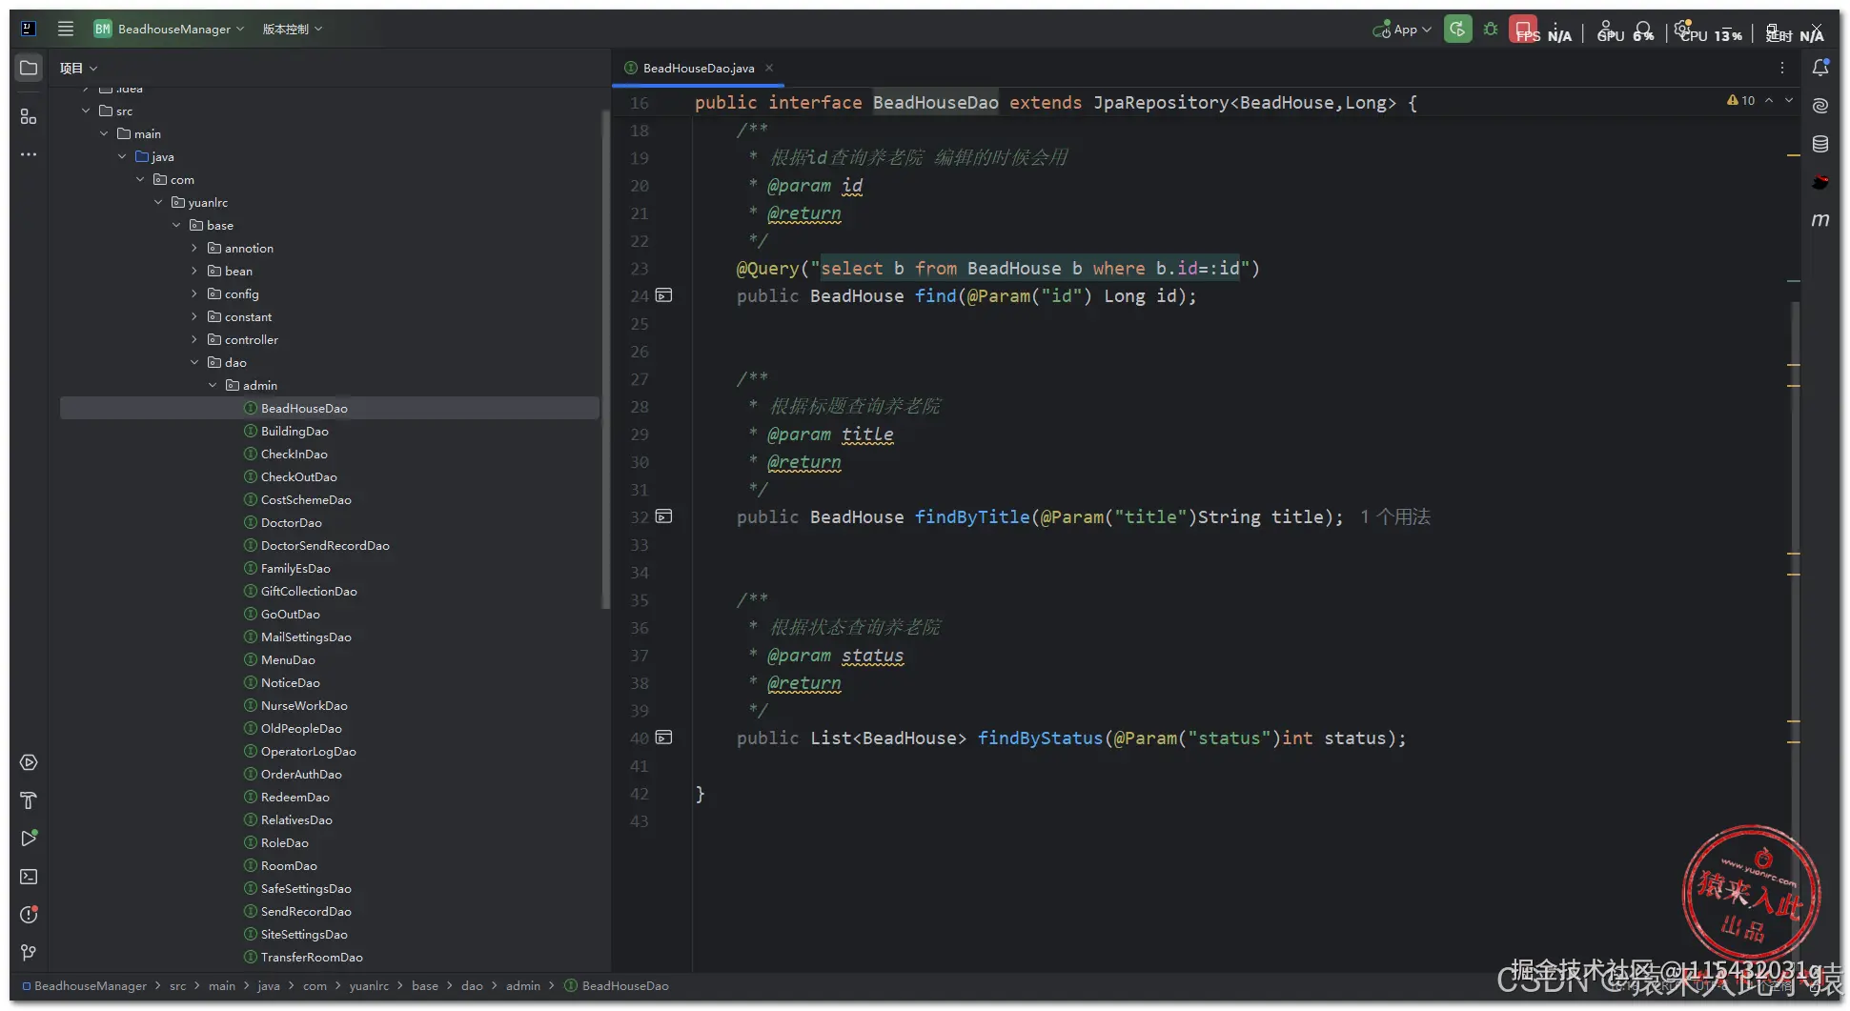
Task: Open the Structure tool window
Action: pos(29,116)
